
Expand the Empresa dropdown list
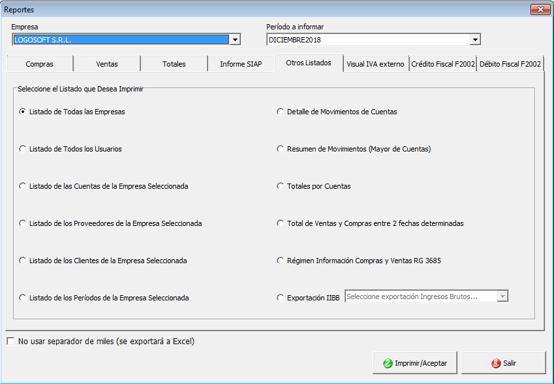pyautogui.click(x=236, y=40)
